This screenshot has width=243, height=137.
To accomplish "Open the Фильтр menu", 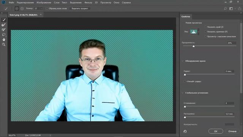I will pos(88,3).
